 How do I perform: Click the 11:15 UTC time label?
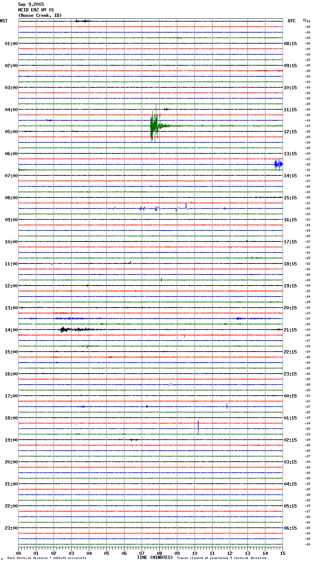[290, 110]
